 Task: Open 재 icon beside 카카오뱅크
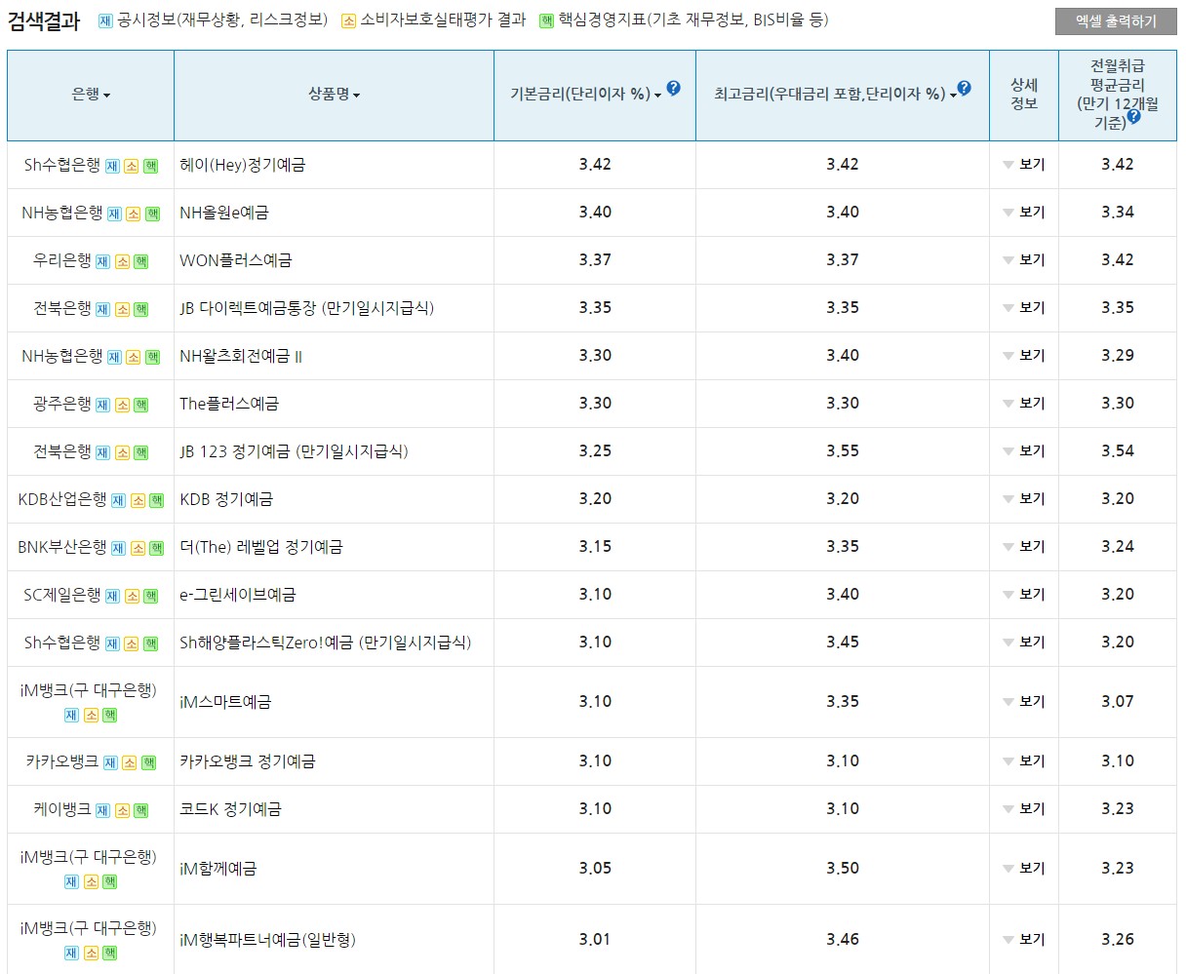tap(111, 762)
